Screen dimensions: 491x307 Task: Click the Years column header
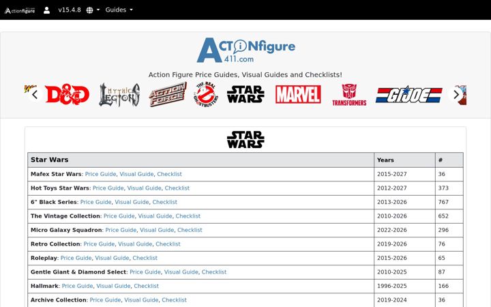pyautogui.click(x=404, y=160)
